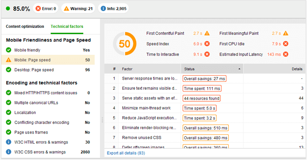Select the Technical factors tab

tap(67, 27)
